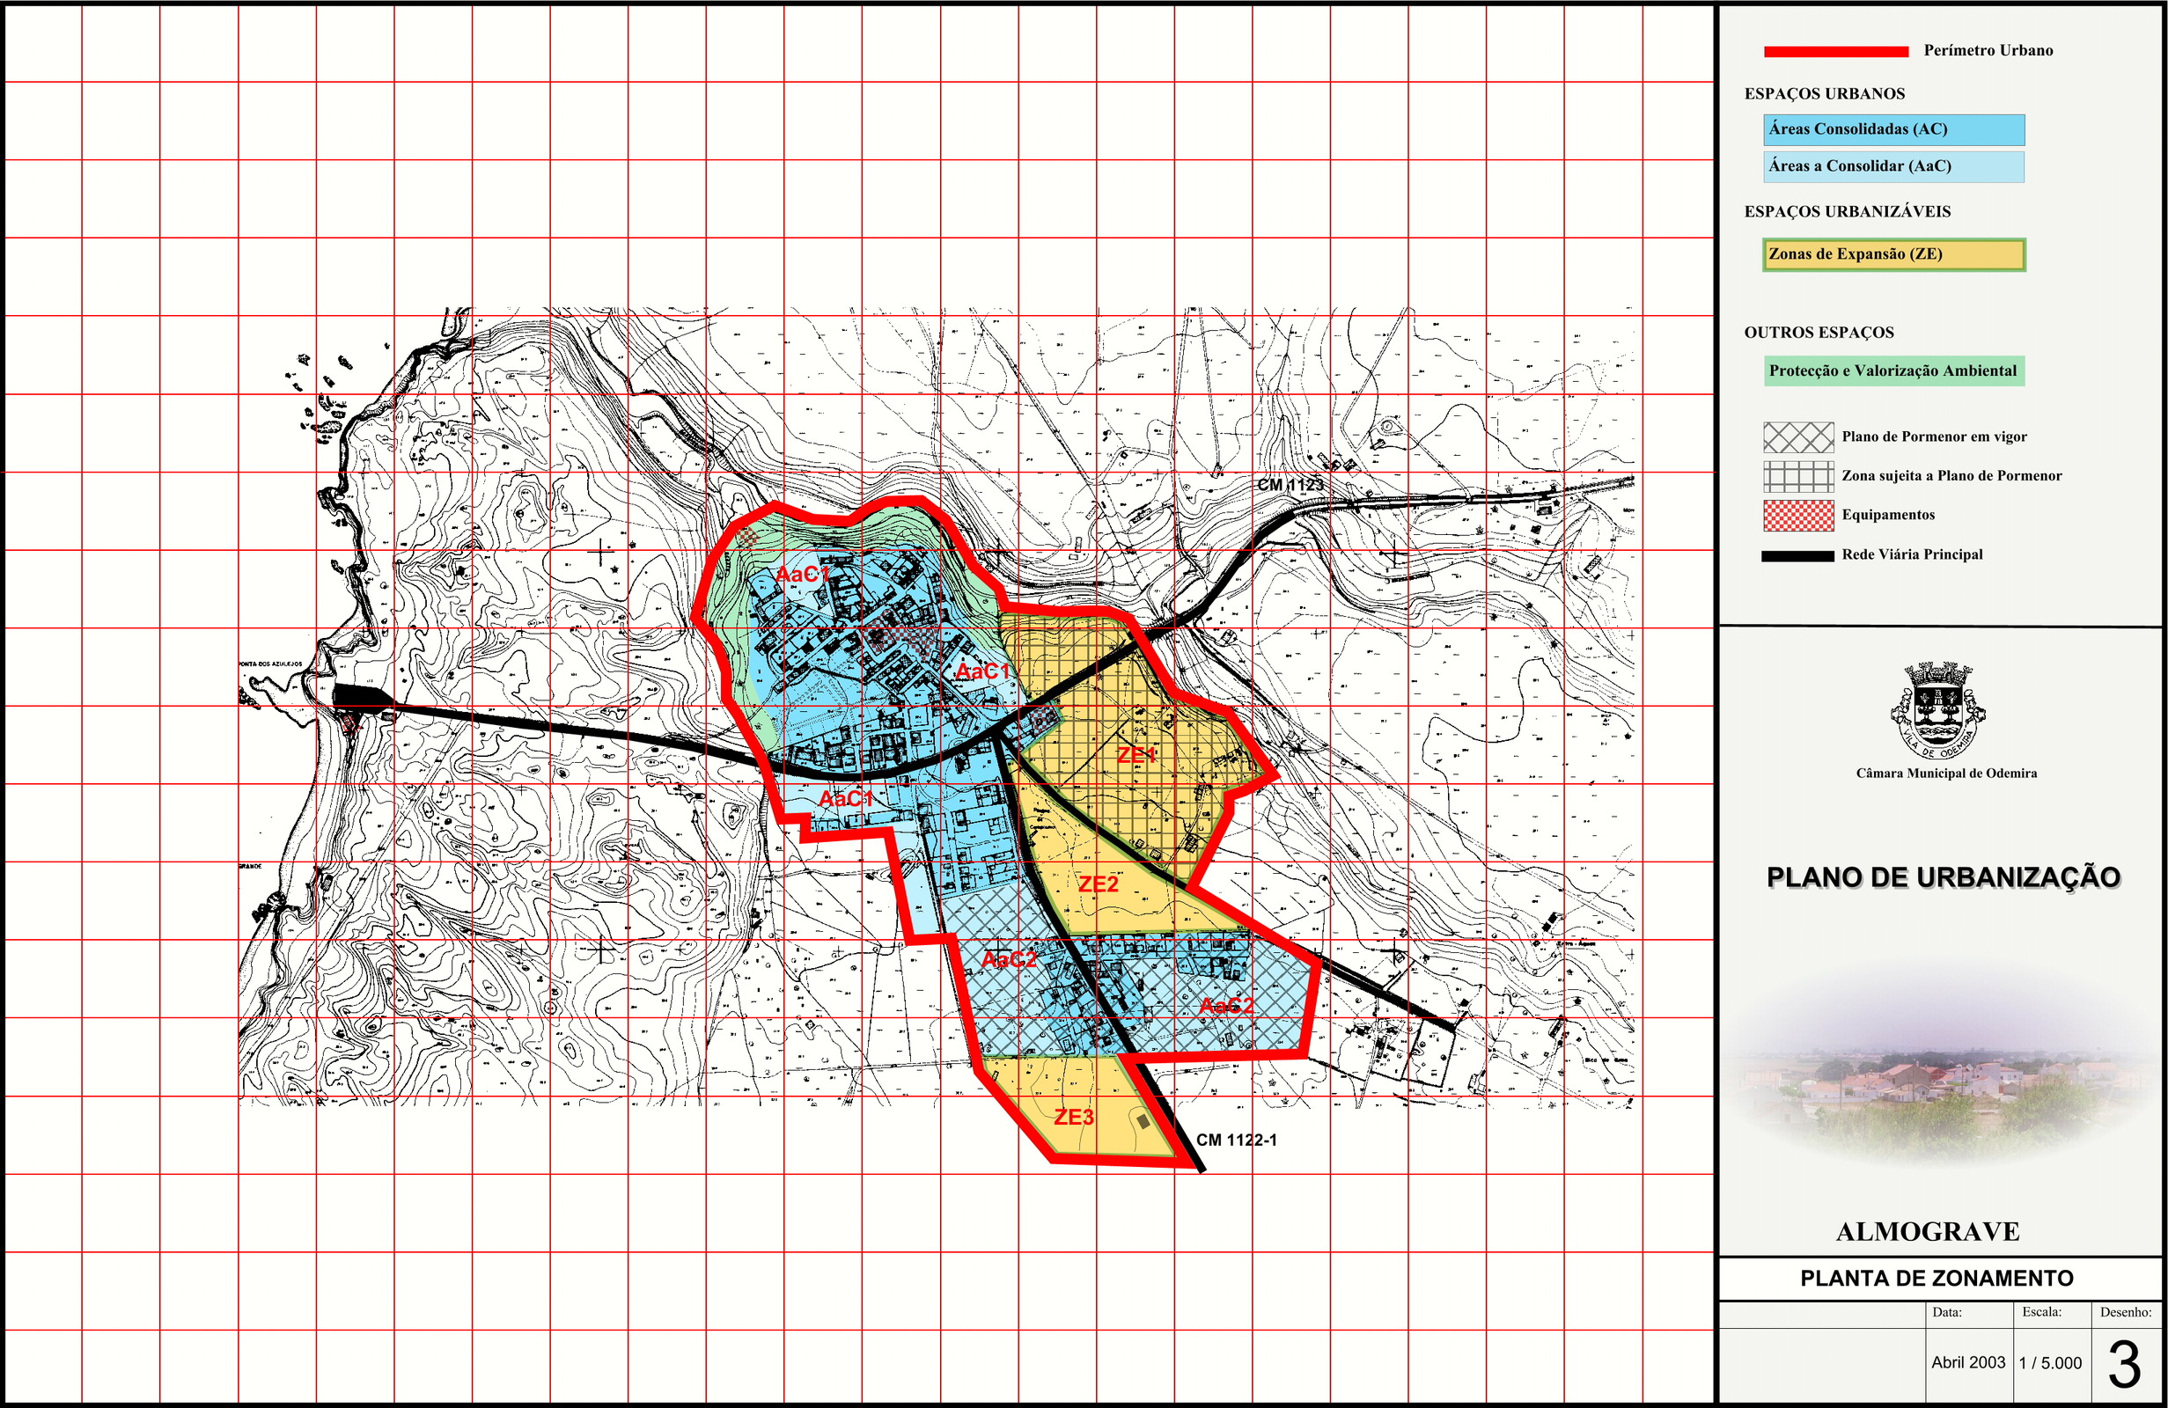Screen dimensions: 2168x1408
Task: Click the red checkered Equipamentos icon
Action: coord(1797,516)
